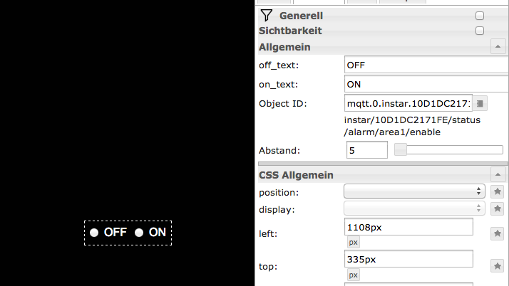Open the display dropdown
509x286 pixels.
click(414, 208)
